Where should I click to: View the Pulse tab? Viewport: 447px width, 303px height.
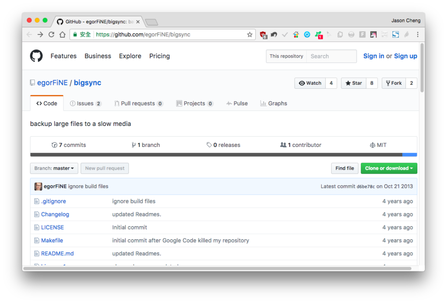coord(237,103)
